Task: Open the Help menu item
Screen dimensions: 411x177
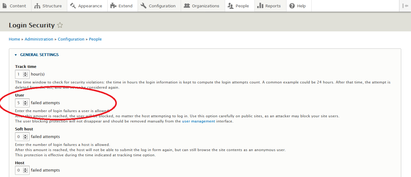Action: (301, 6)
